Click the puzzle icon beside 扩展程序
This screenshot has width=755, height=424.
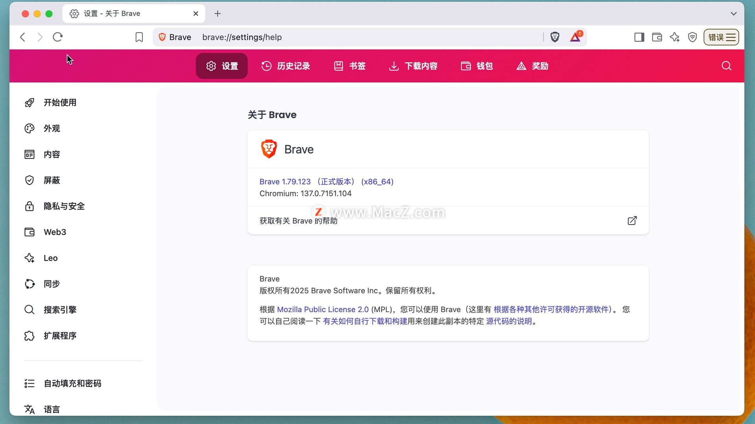tap(29, 336)
